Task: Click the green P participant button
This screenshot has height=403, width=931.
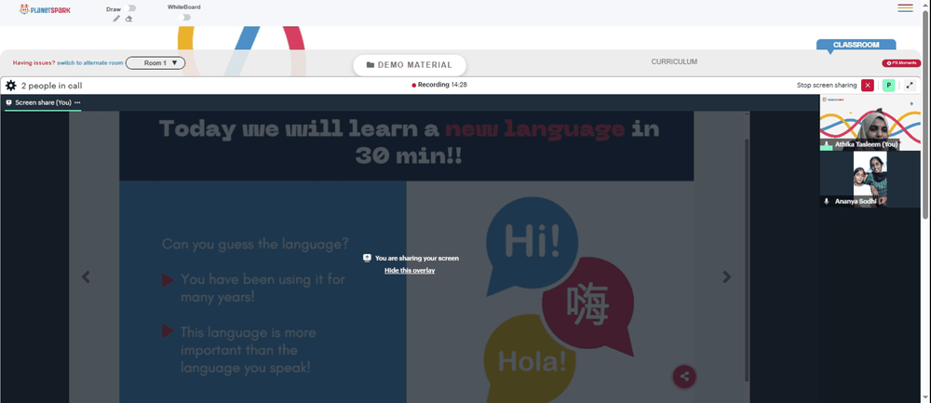Action: coord(888,86)
